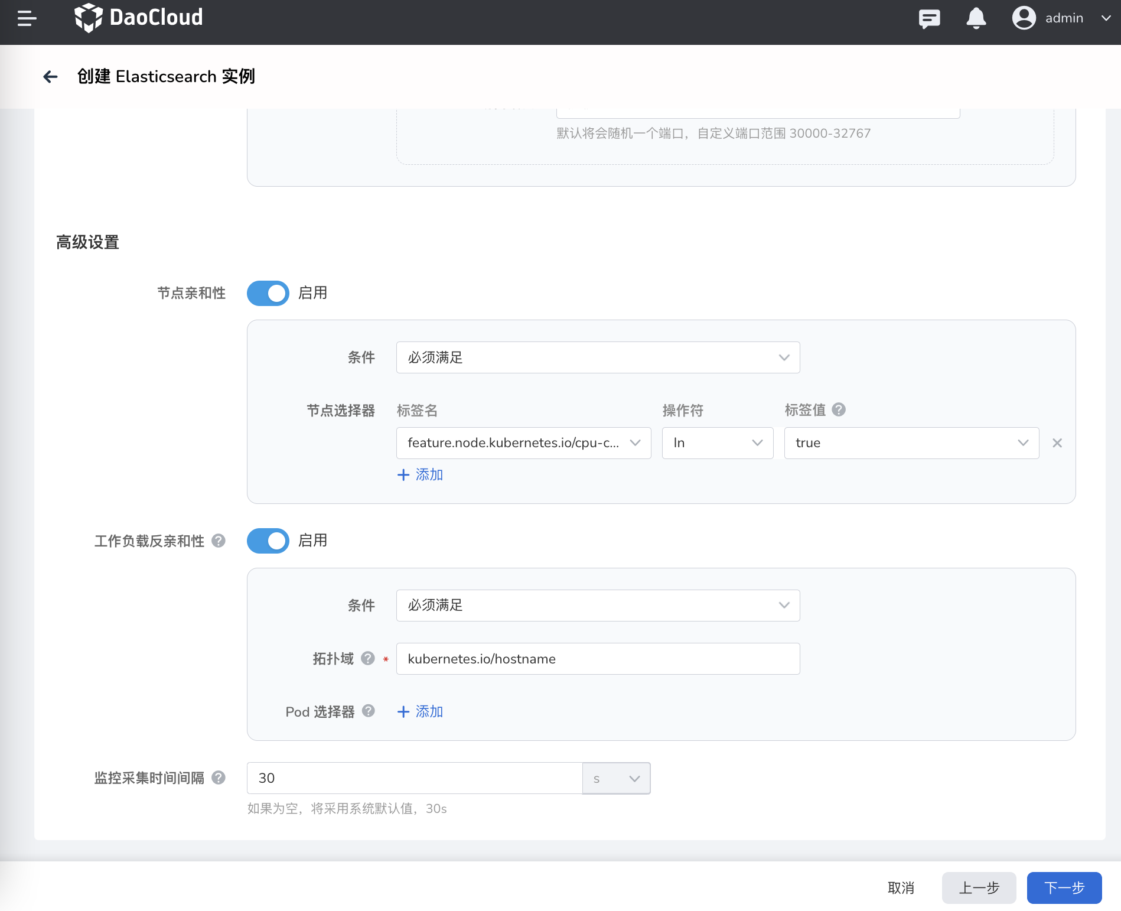Open anti-affinity condition dropdown
The image size is (1121, 911).
click(598, 606)
